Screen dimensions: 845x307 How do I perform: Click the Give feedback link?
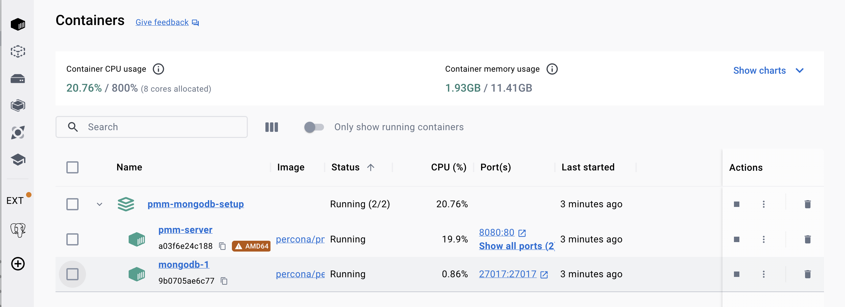pyautogui.click(x=162, y=22)
